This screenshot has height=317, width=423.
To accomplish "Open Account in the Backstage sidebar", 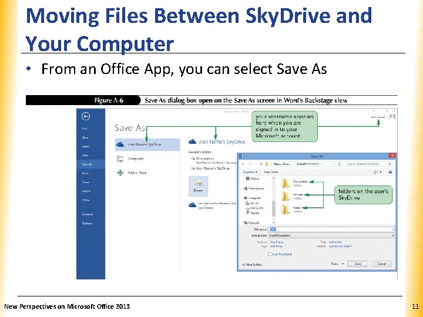I will point(88,214).
